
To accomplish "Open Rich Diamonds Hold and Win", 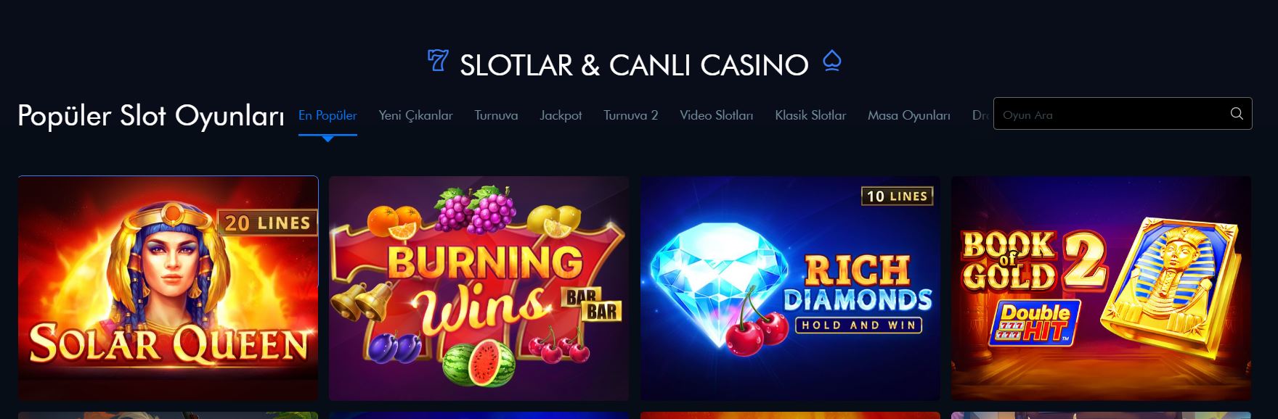I will 790,288.
